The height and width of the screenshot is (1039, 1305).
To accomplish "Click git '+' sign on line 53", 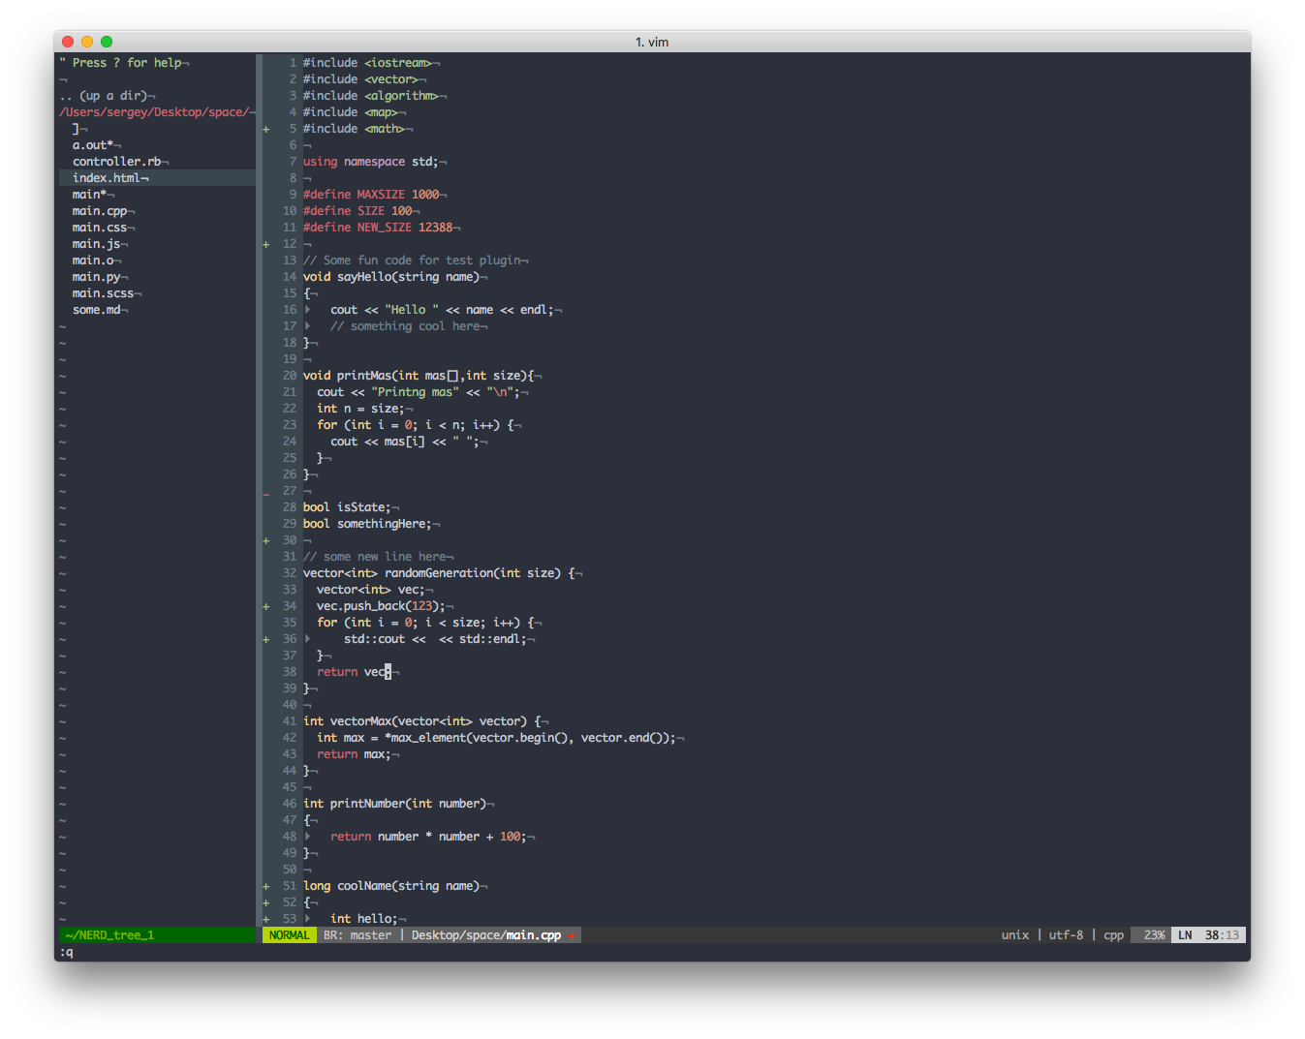I will pyautogui.click(x=266, y=919).
